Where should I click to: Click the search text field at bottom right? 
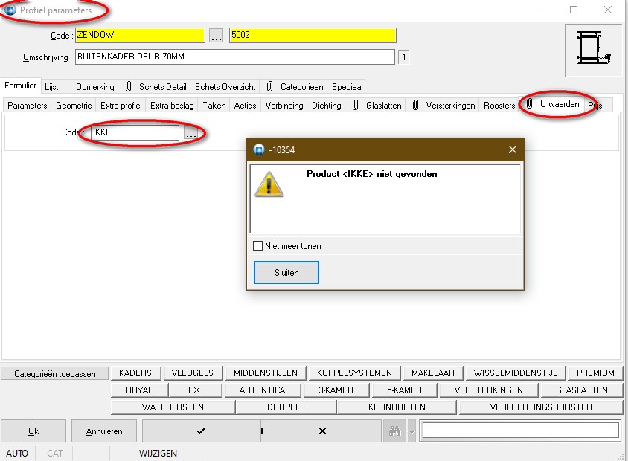coord(520,431)
